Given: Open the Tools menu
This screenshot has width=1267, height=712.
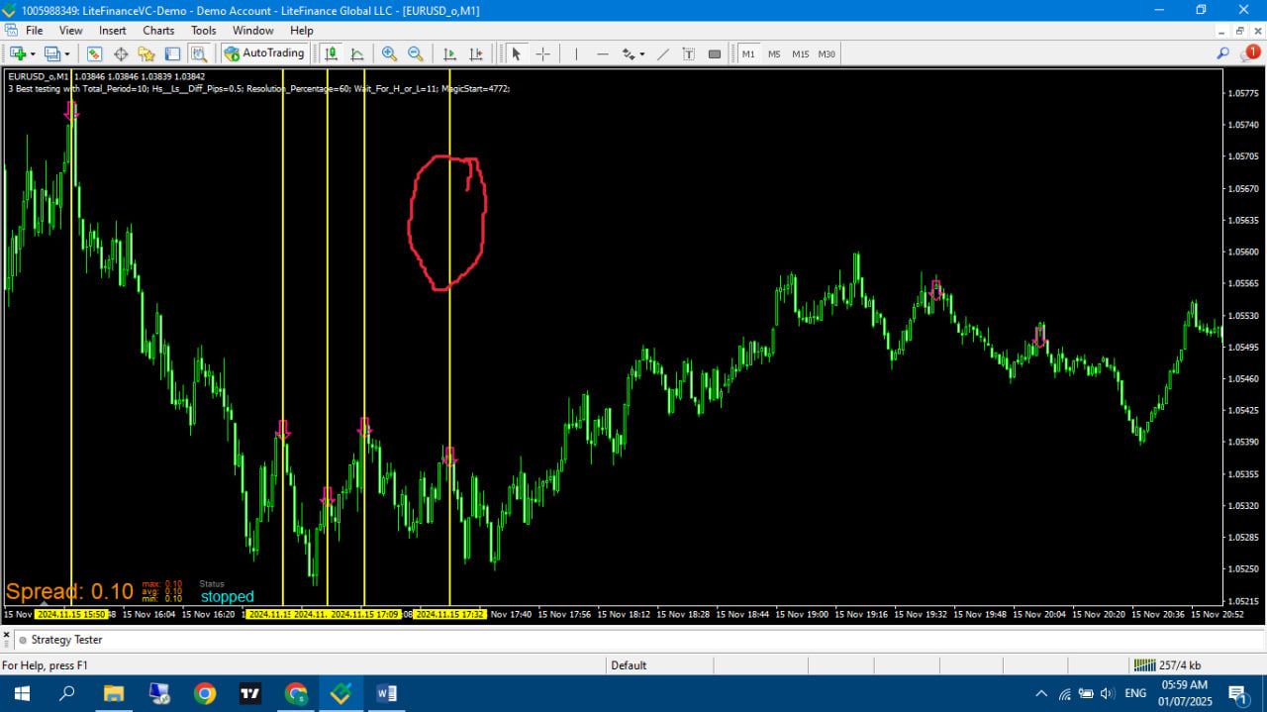Looking at the screenshot, I should coord(204,31).
